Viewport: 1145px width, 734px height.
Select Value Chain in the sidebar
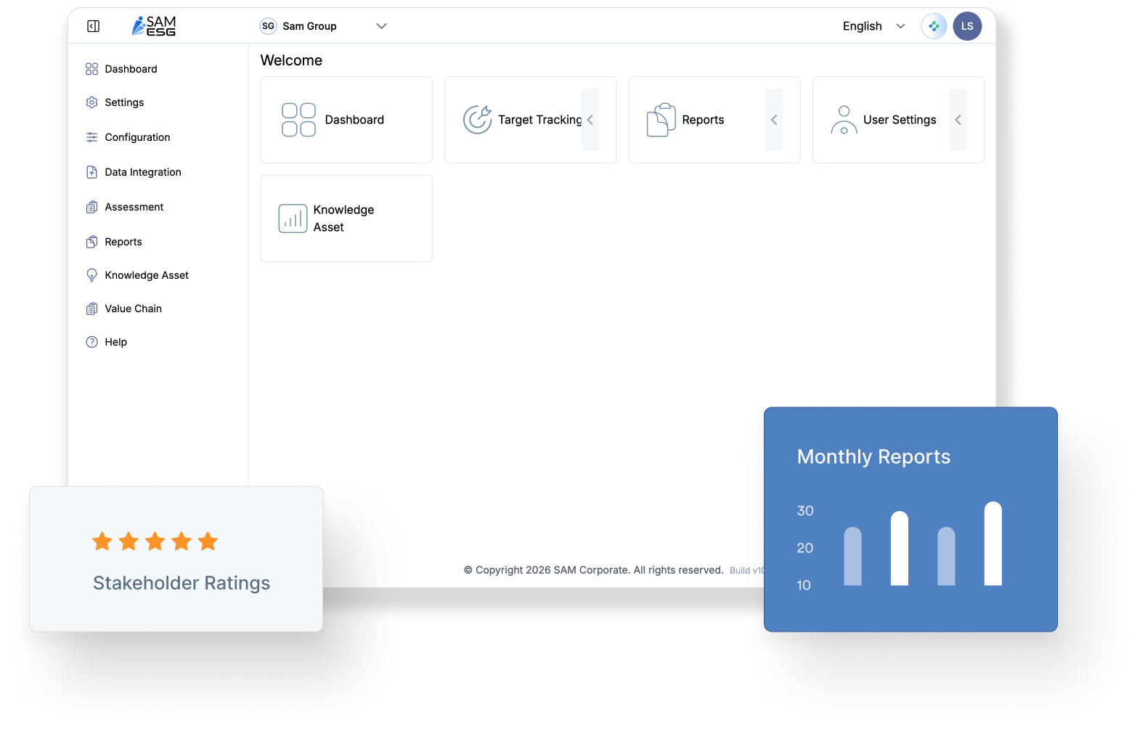pos(133,309)
